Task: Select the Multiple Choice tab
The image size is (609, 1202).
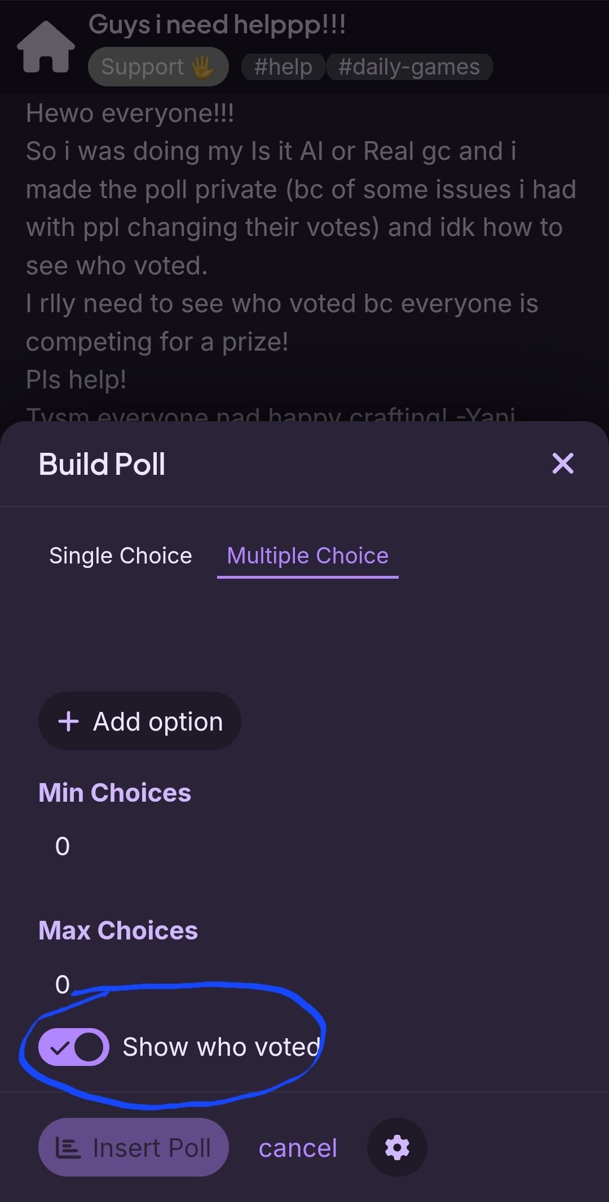Action: (x=308, y=556)
